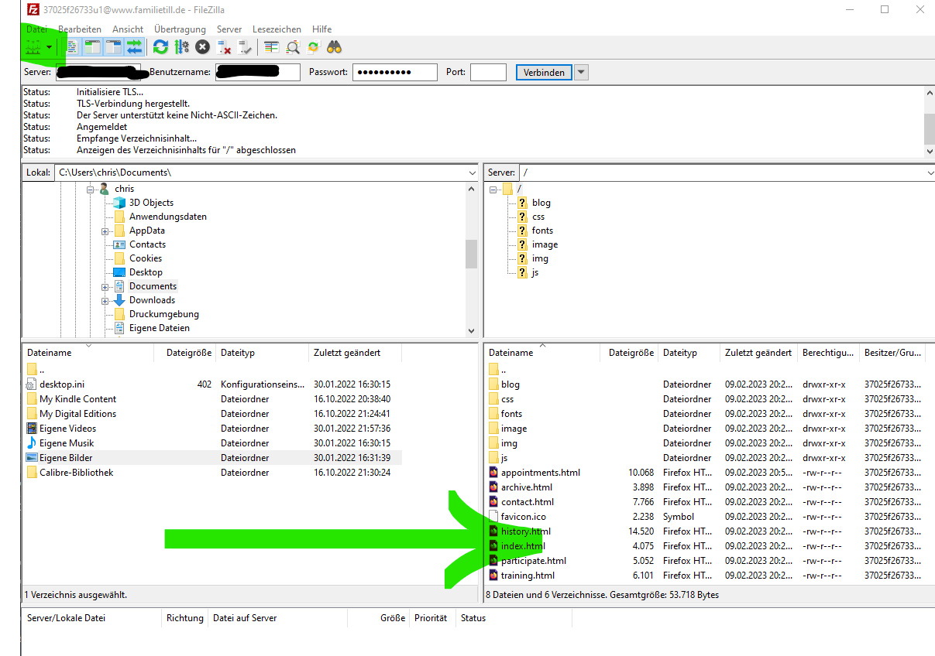
Task: Toggle the transfer queue view icon
Action: (x=135, y=47)
